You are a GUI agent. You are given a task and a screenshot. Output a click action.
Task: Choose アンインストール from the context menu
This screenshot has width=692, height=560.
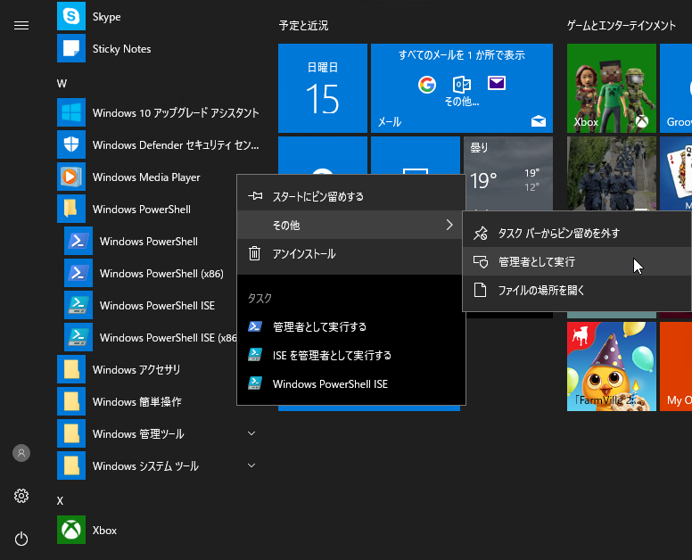coord(351,253)
